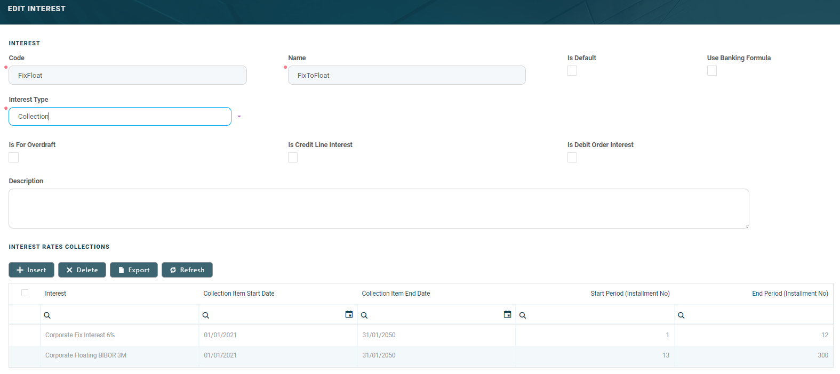The width and height of the screenshot is (840, 374).
Task: Open the Interest Type dropdown arrow
Action: point(239,117)
